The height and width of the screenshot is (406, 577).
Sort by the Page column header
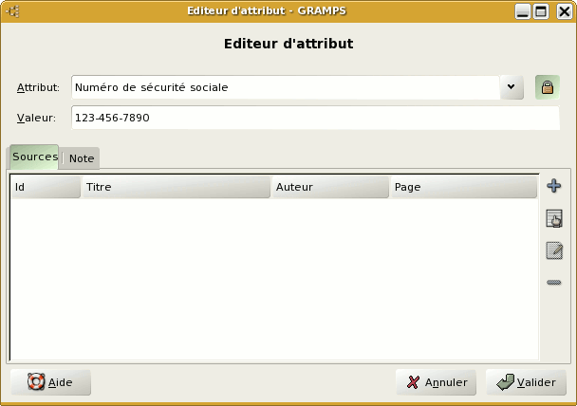[x=463, y=187]
